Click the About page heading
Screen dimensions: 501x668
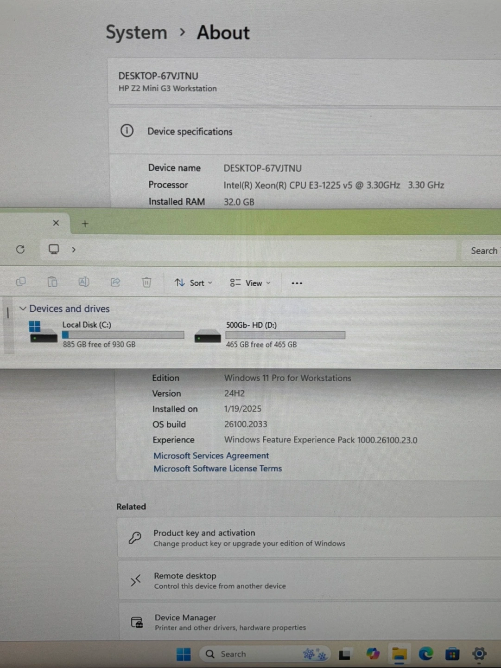pos(223,32)
